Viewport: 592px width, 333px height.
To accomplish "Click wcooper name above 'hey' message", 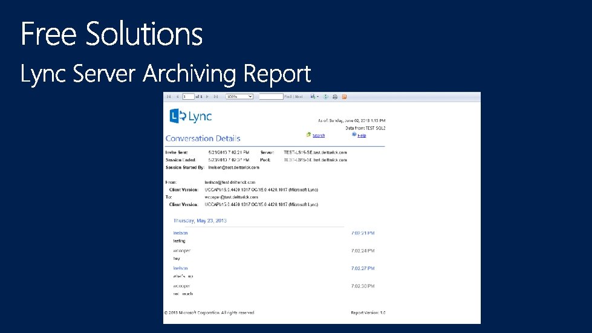I will (182, 250).
